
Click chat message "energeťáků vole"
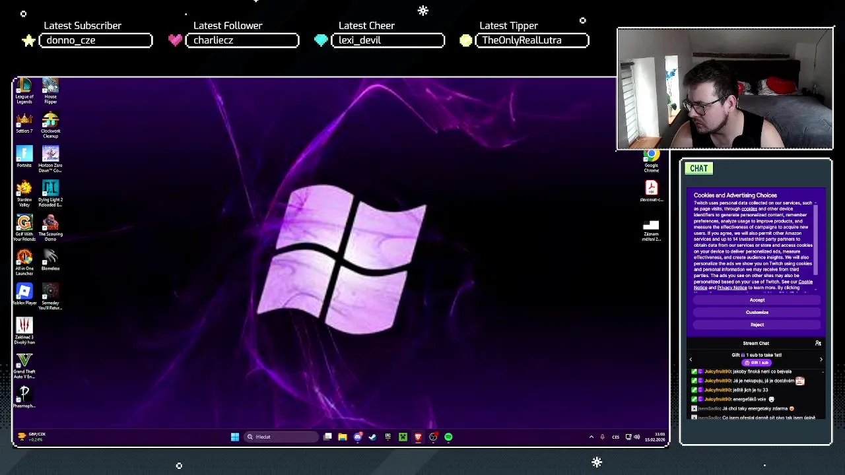point(749,399)
